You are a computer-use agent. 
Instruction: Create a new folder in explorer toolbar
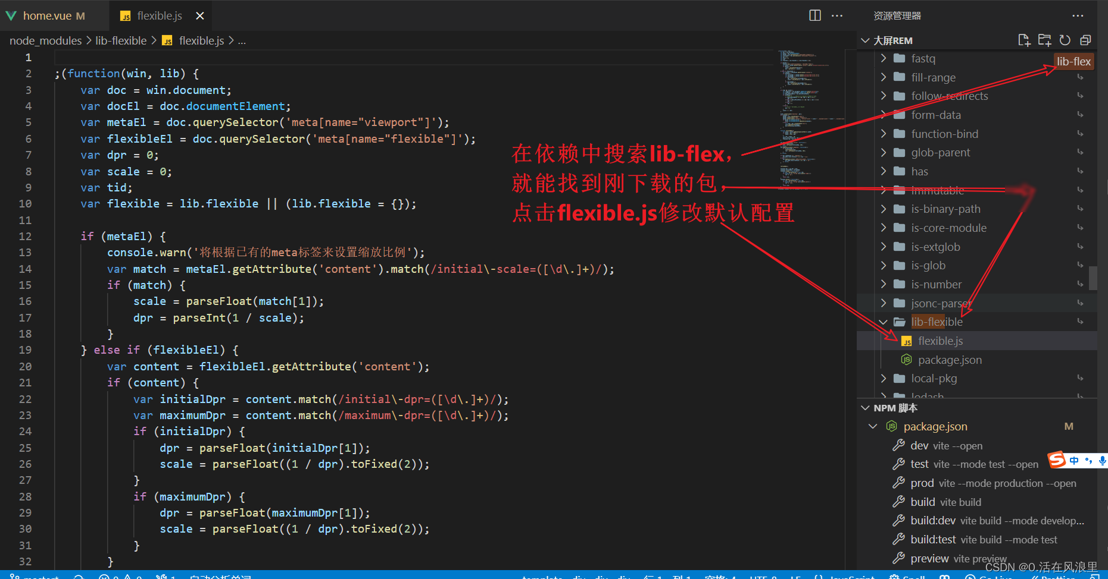(1044, 40)
